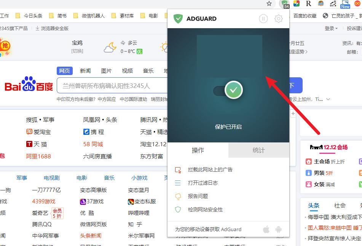Expand the 彩云上加州 dropdown chevron
362x246 pixels.
point(328,99)
